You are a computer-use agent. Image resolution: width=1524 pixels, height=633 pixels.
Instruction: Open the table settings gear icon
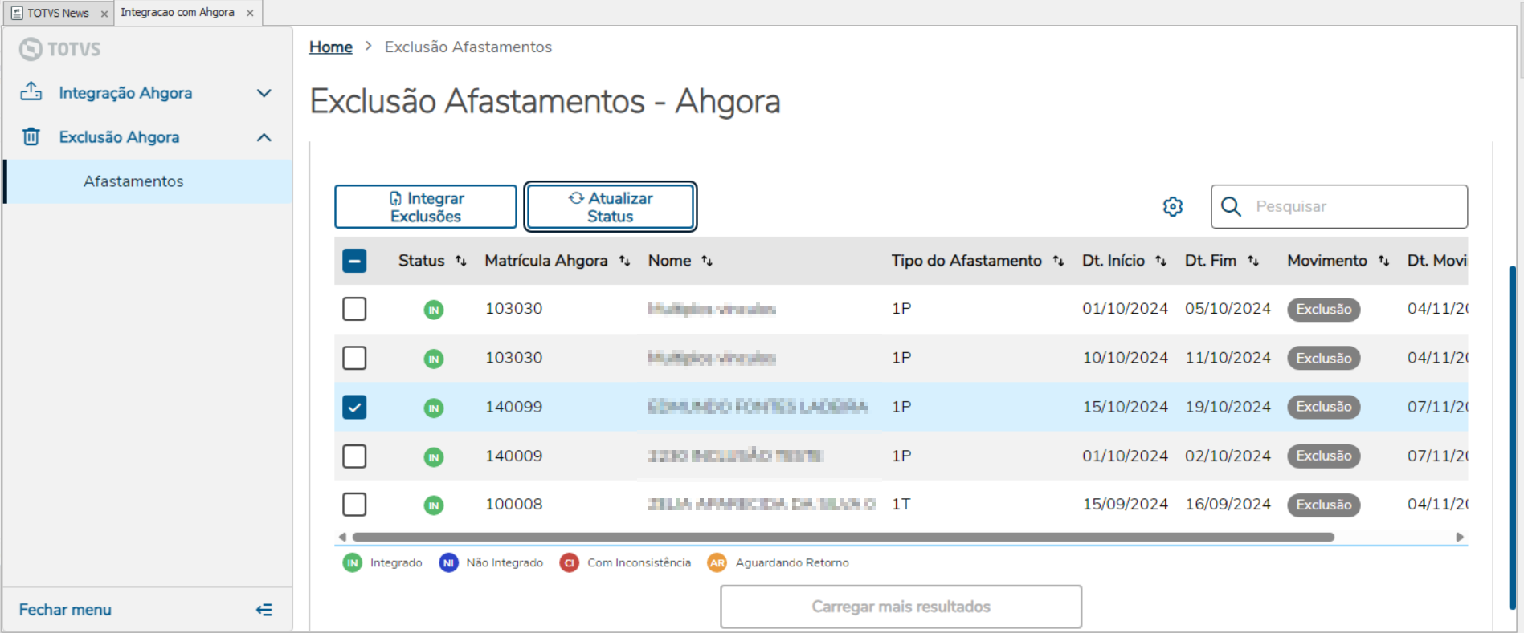[x=1173, y=207]
